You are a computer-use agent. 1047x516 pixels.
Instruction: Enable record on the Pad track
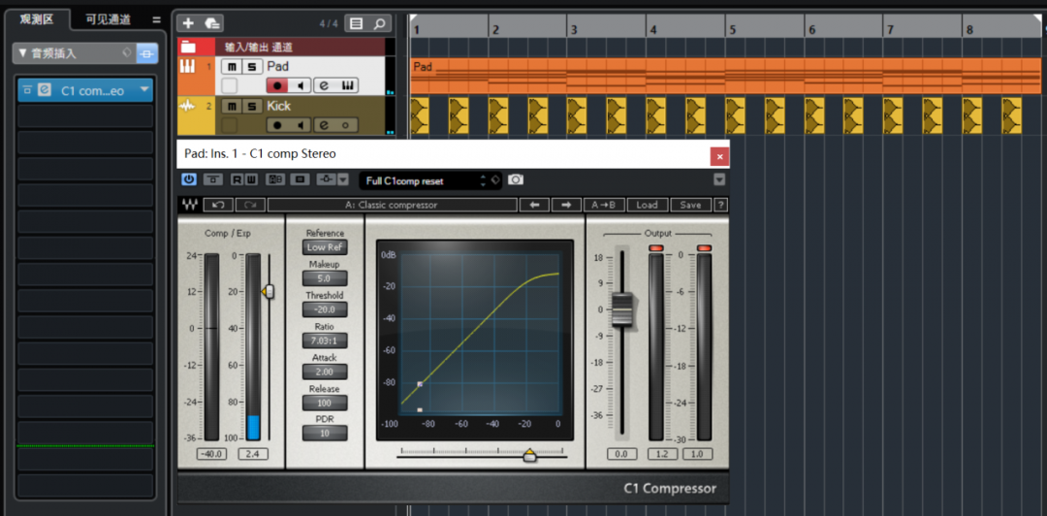(277, 85)
